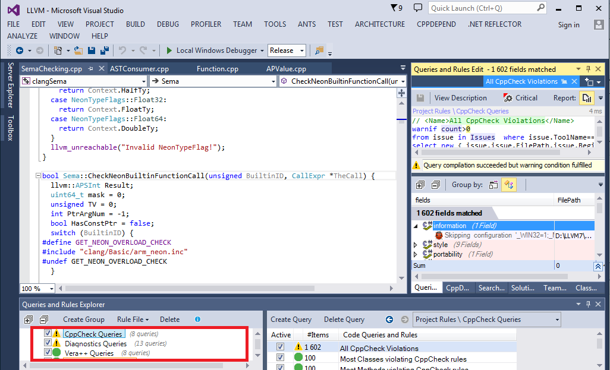Image resolution: width=610 pixels, height=370 pixels.
Task: Click the Delete button in Queries and Rules Explorer
Action: click(x=169, y=320)
